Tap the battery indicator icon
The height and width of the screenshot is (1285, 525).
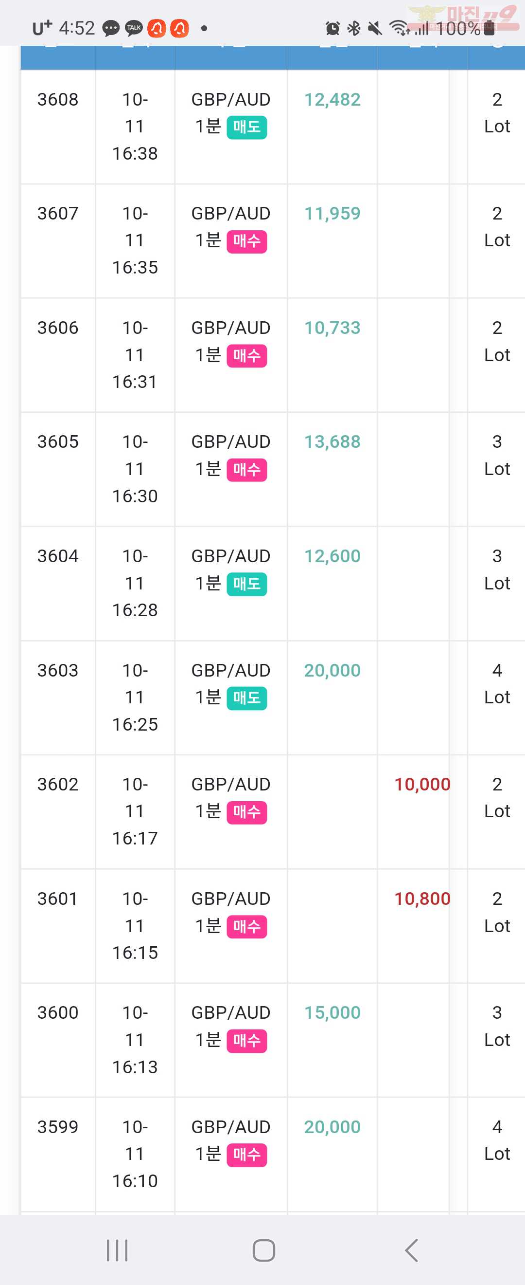(x=489, y=28)
